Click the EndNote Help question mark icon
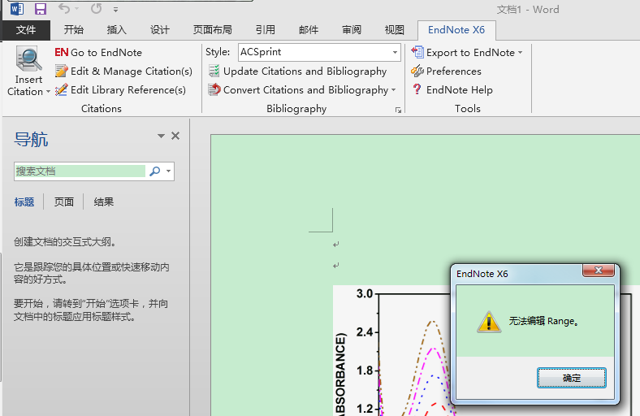This screenshot has height=416, width=640. [417, 89]
